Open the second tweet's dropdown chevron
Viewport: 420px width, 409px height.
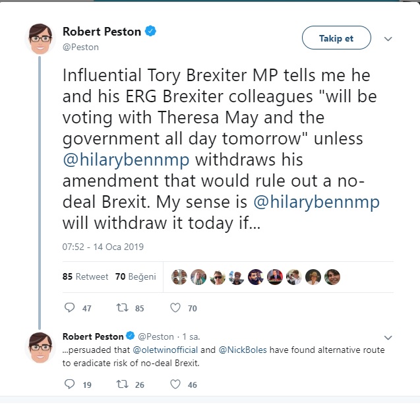click(388, 336)
